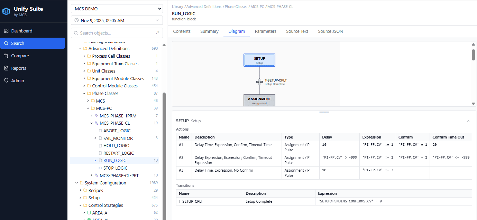Open the Setup folder in tree
Image resolution: width=477 pixels, height=220 pixels.
[94, 198]
